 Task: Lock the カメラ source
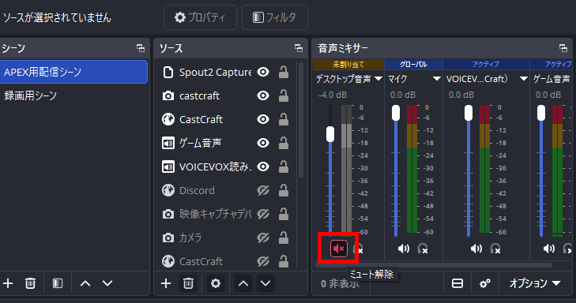pos(283,238)
